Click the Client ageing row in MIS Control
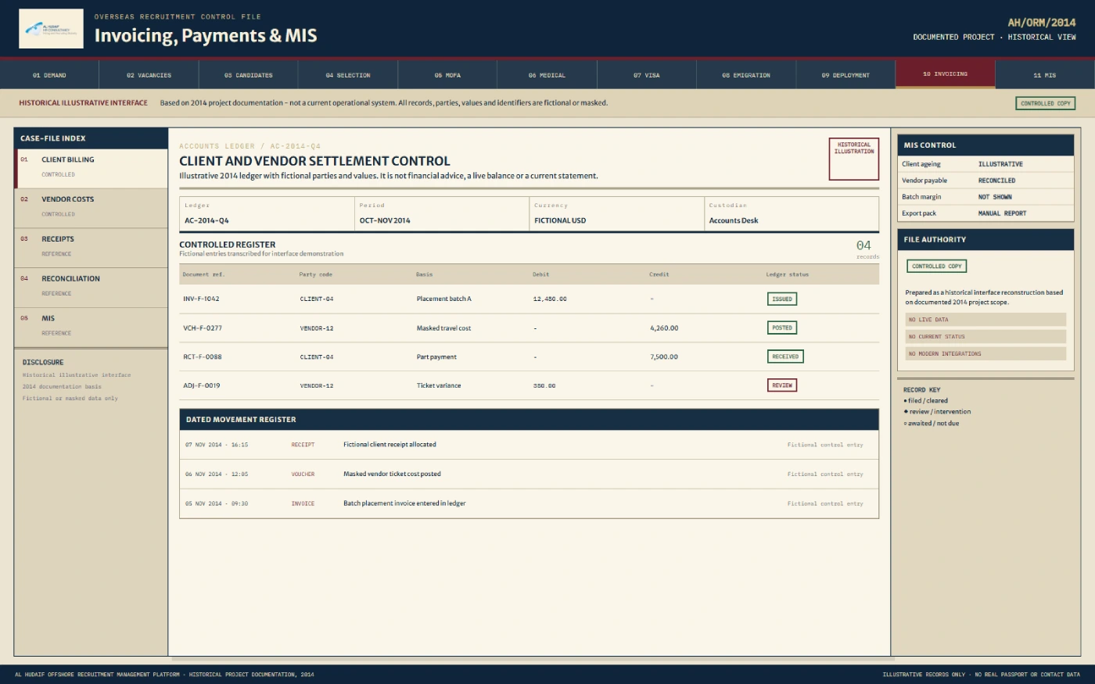The image size is (1095, 684). 985,164
